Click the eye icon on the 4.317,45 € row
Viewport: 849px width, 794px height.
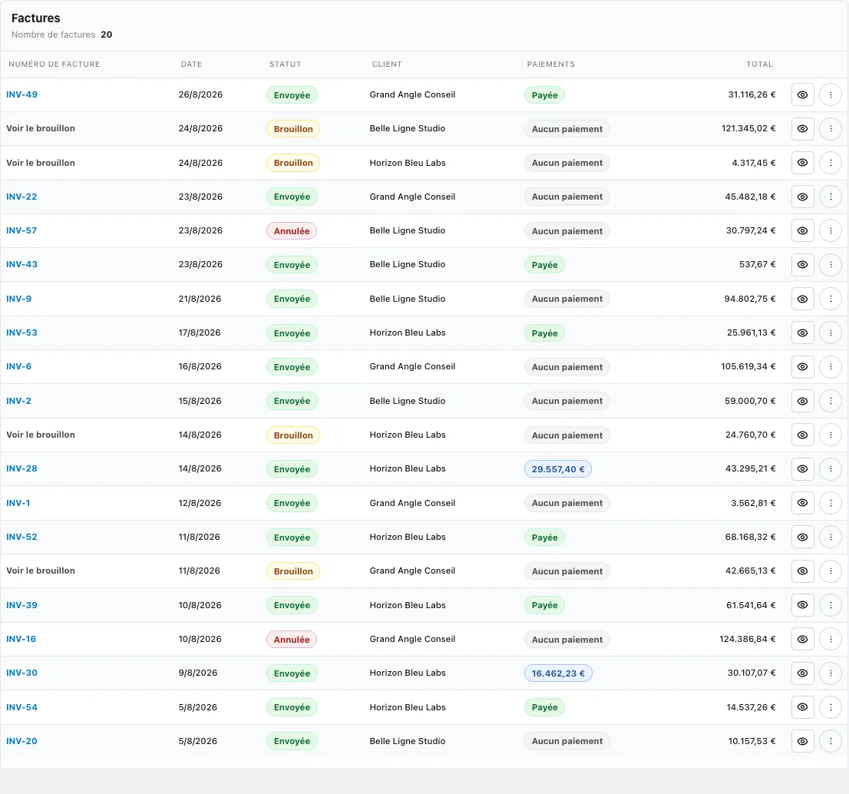pyautogui.click(x=802, y=163)
